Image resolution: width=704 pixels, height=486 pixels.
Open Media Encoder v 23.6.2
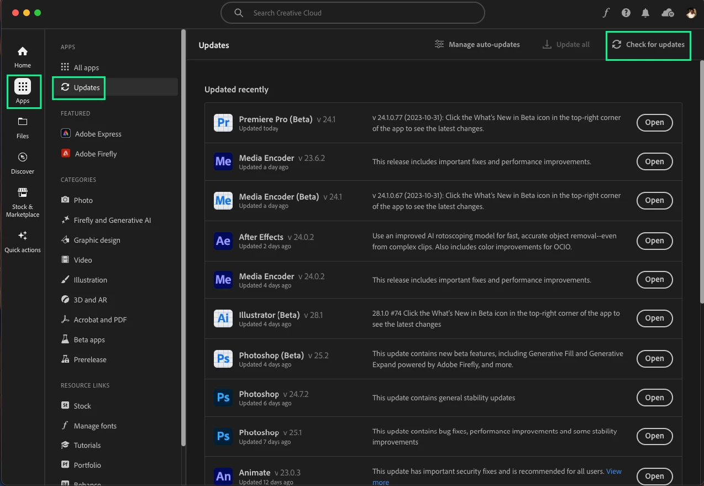654,161
